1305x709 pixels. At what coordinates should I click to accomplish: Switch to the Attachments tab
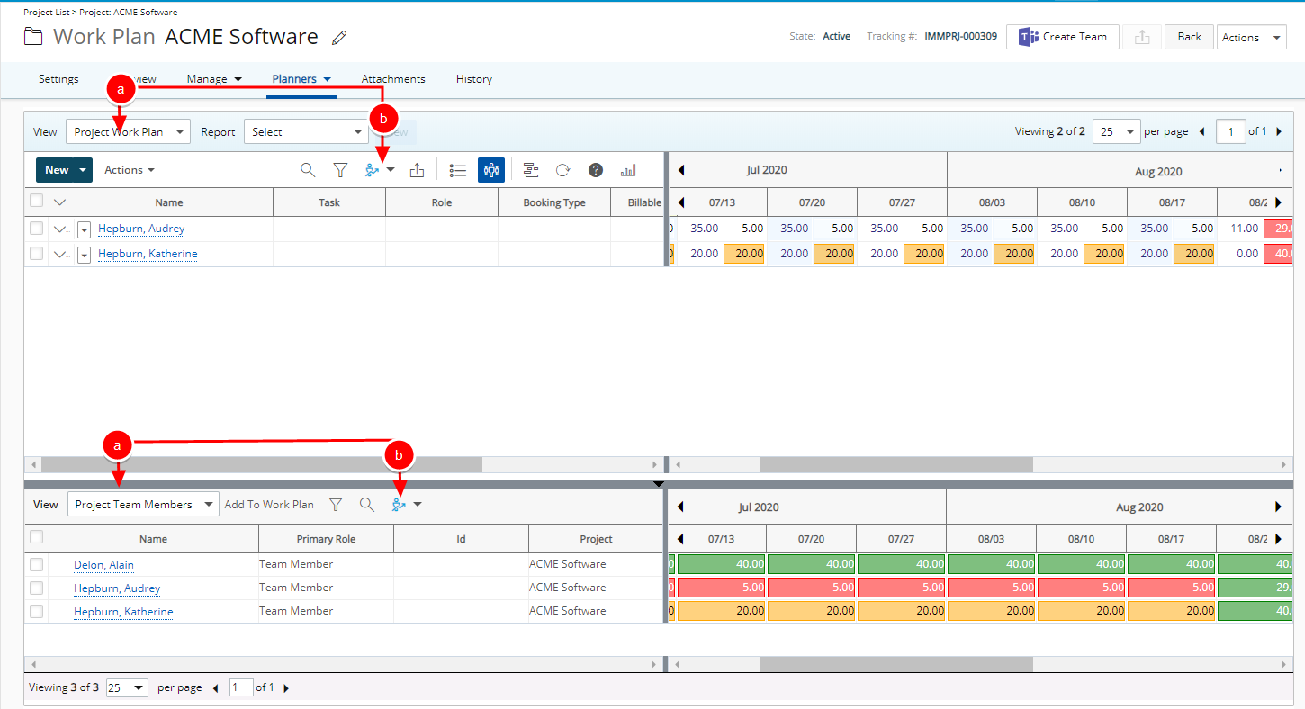(x=393, y=79)
